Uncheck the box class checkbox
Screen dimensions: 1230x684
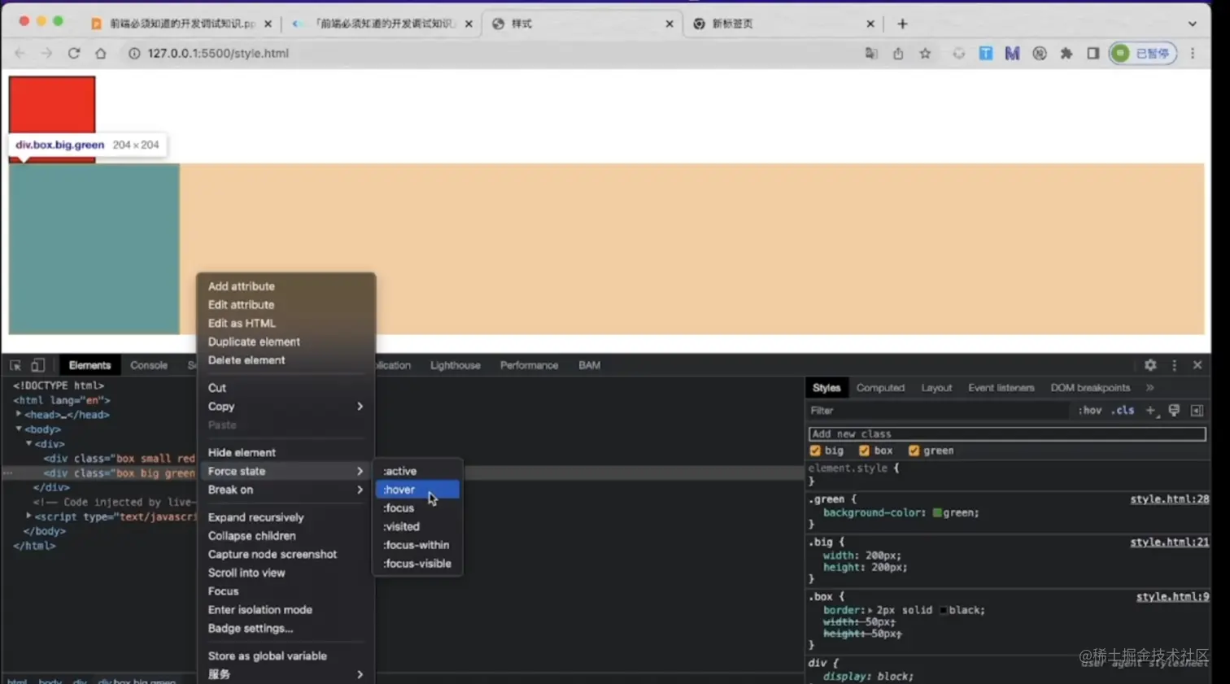pos(864,451)
